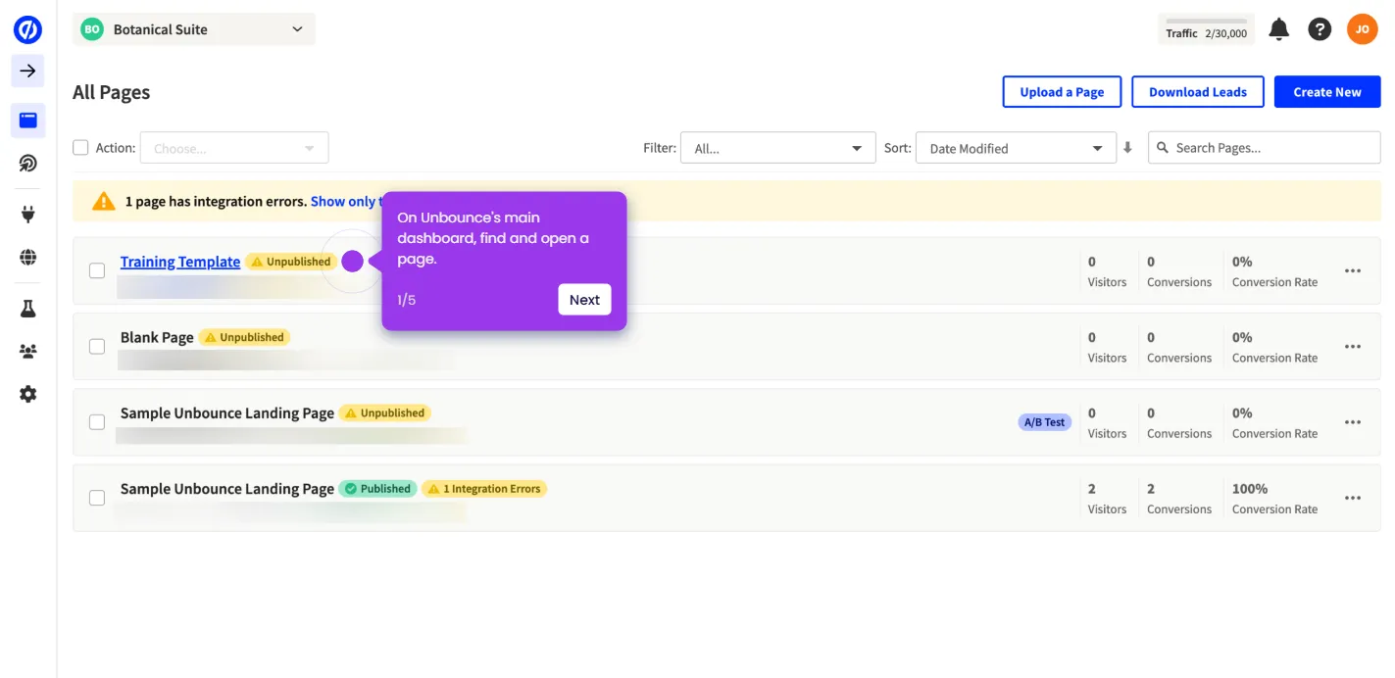Screen dimensions: 1395x678
Task: Click the magnifier icon in Search Pages
Action: pos(1163,148)
